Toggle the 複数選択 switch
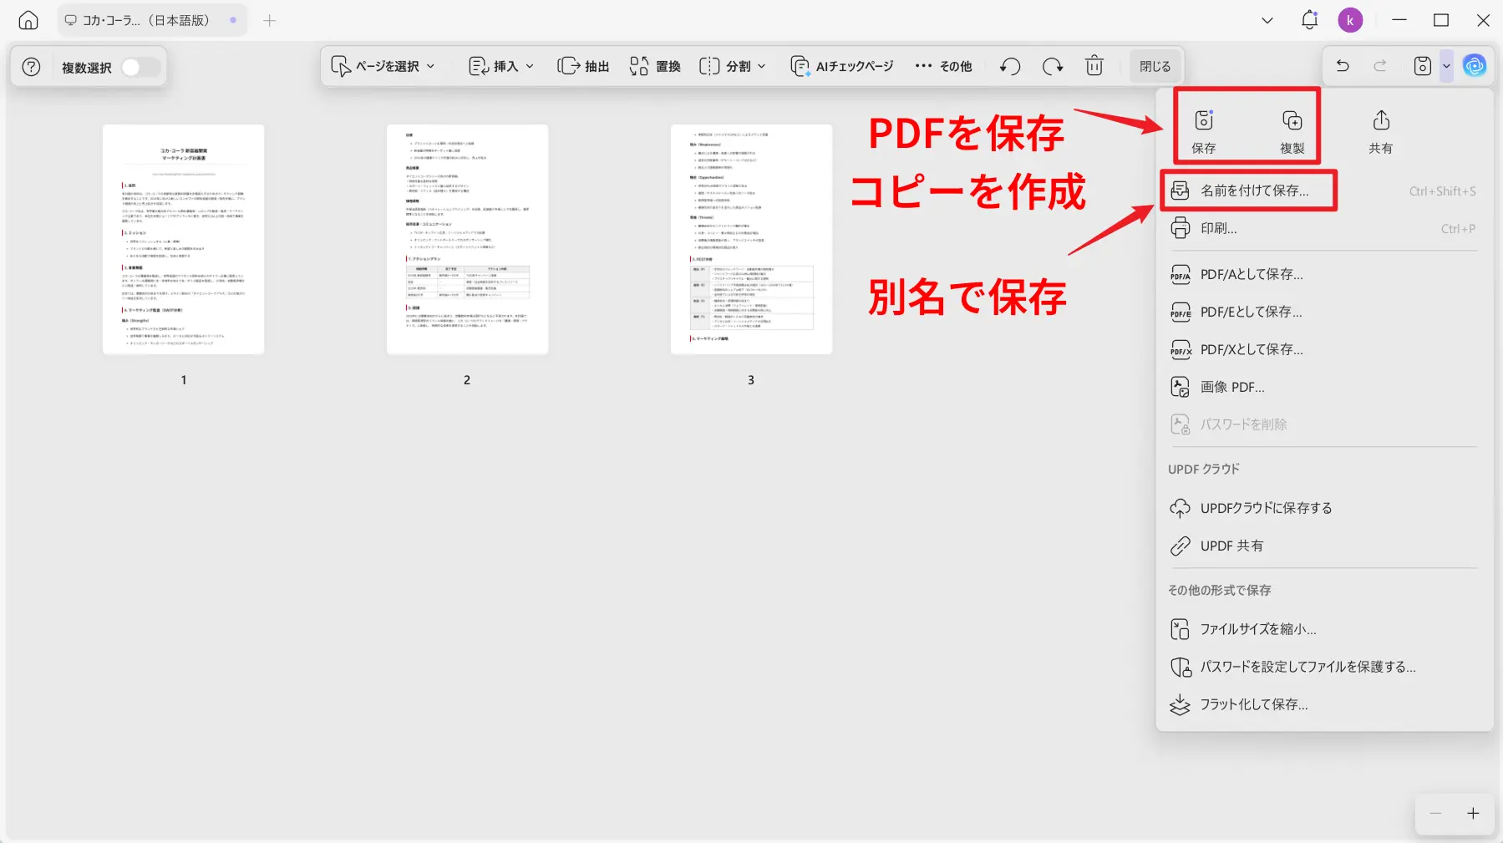The height and width of the screenshot is (843, 1503). [x=140, y=67]
